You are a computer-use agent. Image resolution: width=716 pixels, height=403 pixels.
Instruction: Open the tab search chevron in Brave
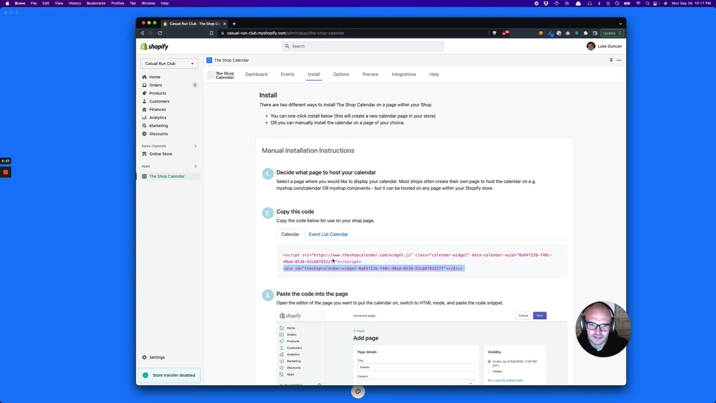620,24
